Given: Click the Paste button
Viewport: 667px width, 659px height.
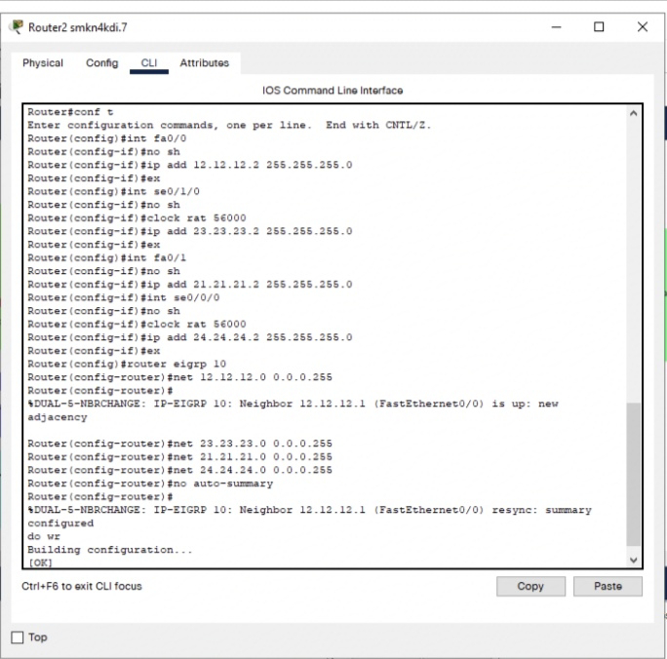Looking at the screenshot, I should [x=608, y=586].
